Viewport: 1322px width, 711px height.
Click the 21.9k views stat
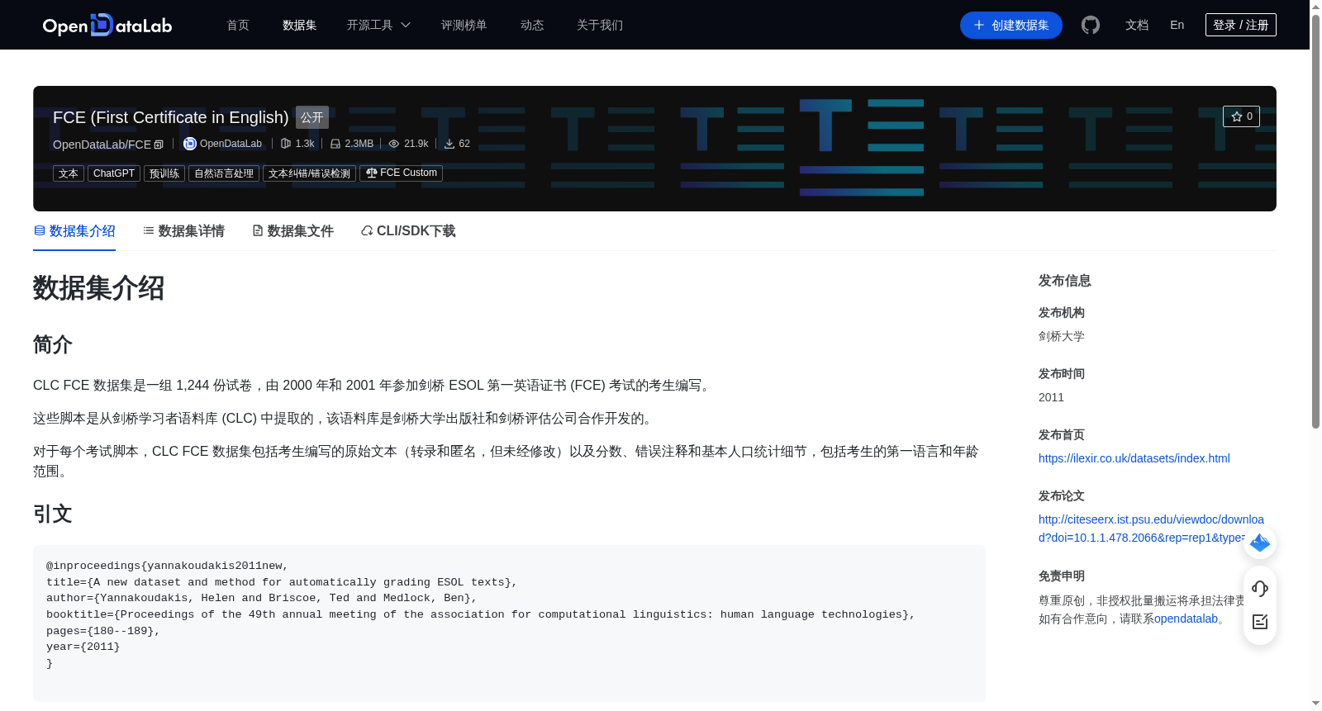click(409, 144)
